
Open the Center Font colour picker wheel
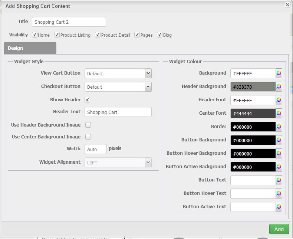click(279, 113)
